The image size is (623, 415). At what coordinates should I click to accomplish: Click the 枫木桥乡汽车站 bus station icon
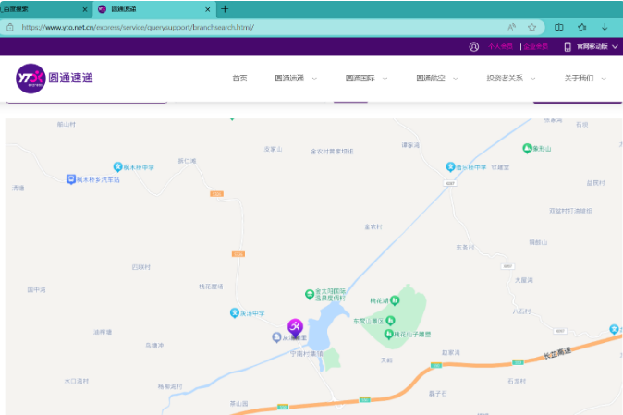click(71, 179)
